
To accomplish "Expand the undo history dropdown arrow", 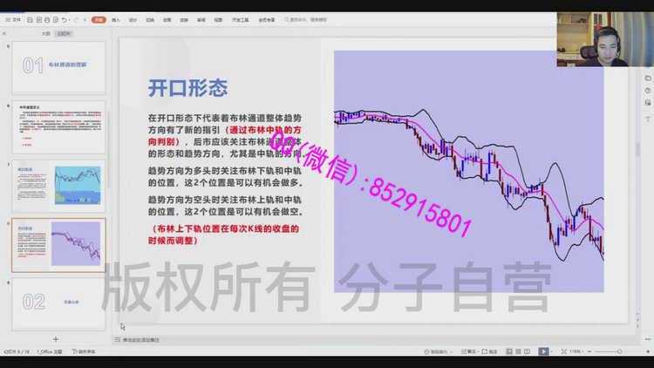I will 72,18.
